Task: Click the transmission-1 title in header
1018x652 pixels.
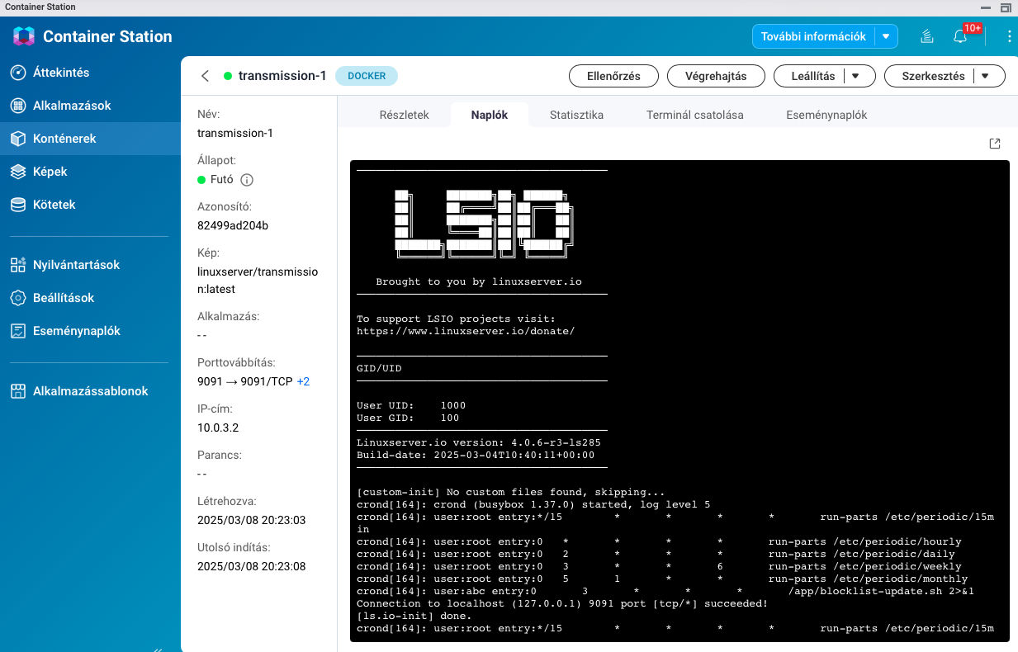Action: point(282,76)
